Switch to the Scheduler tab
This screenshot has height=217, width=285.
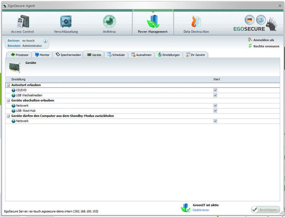tap(116, 55)
